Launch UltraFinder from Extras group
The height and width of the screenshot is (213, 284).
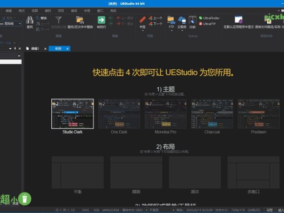tap(209, 18)
